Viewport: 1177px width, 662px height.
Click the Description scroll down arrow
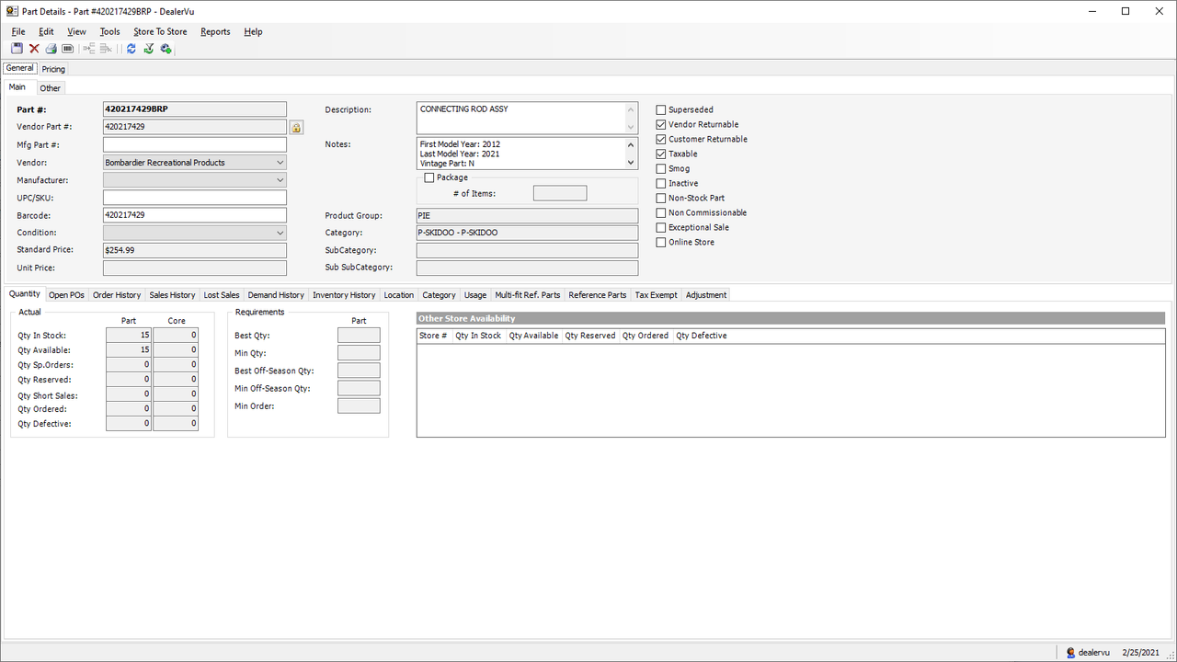click(x=631, y=127)
